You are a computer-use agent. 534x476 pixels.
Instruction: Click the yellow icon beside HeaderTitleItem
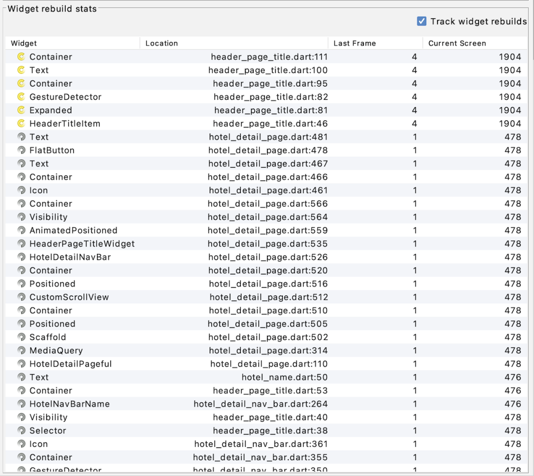coord(21,124)
